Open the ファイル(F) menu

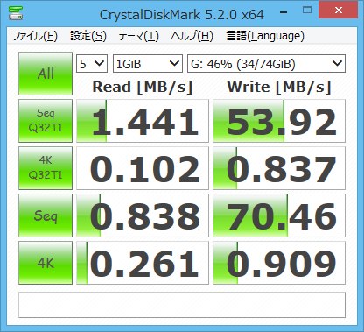point(35,36)
